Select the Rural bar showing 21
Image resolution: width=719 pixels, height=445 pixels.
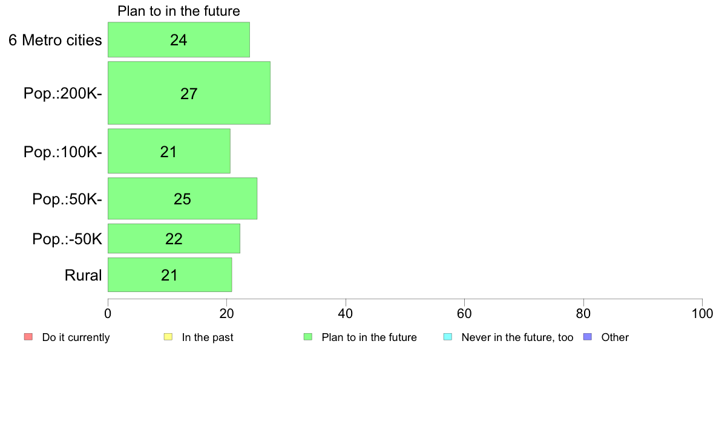click(169, 274)
